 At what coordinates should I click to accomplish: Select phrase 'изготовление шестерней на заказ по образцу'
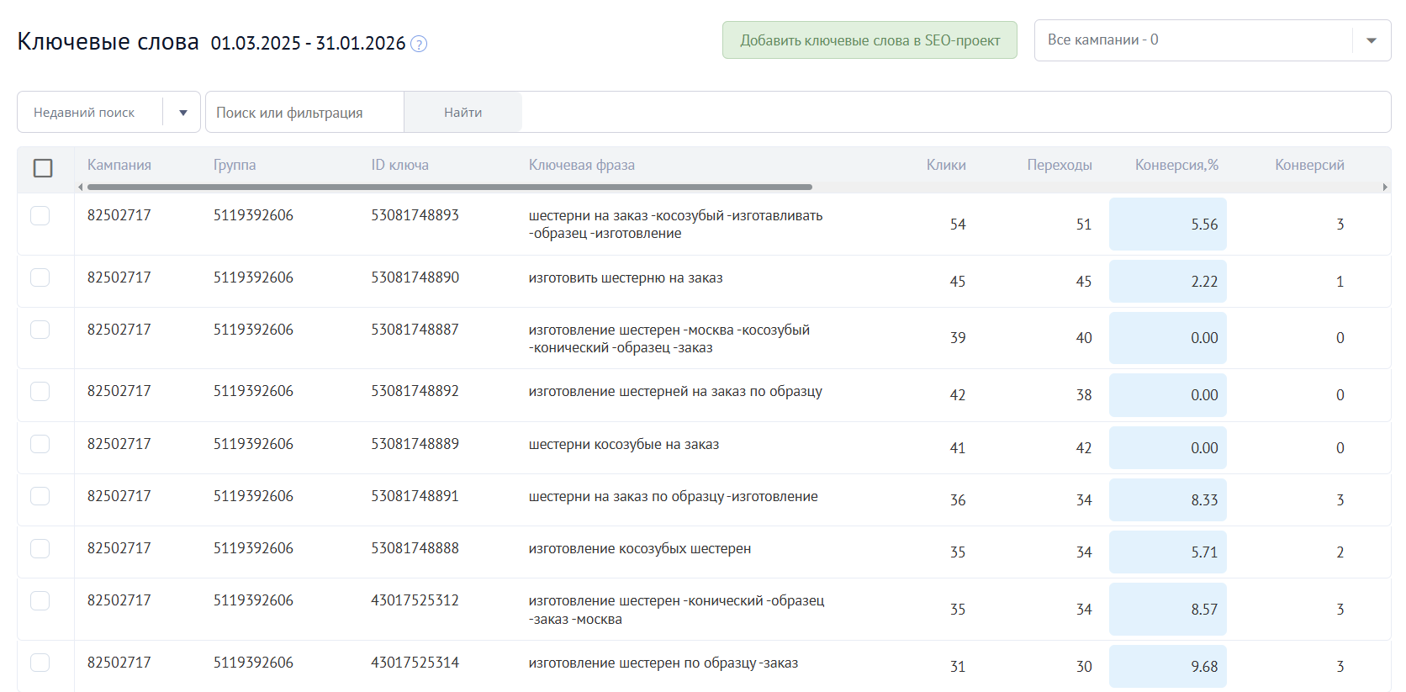pyautogui.click(x=675, y=392)
